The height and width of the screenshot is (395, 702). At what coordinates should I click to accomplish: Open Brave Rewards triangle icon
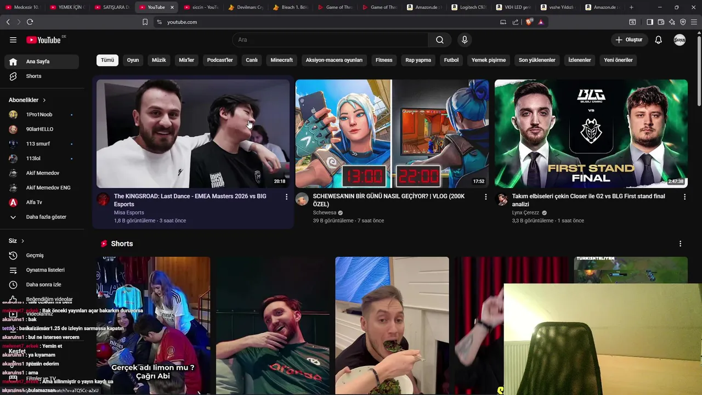[x=541, y=22]
